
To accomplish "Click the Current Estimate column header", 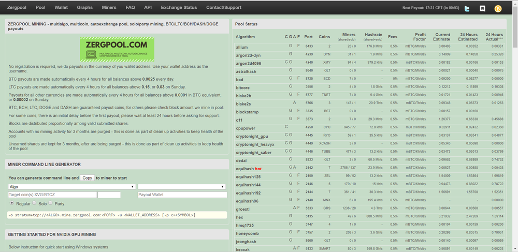I will click(x=442, y=37).
